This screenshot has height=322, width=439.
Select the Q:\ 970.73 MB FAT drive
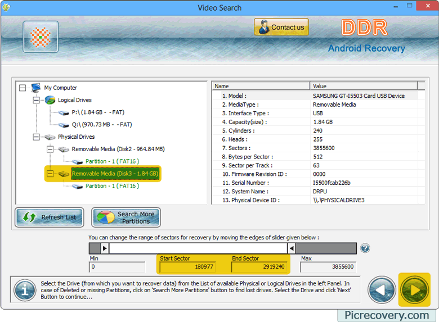101,125
